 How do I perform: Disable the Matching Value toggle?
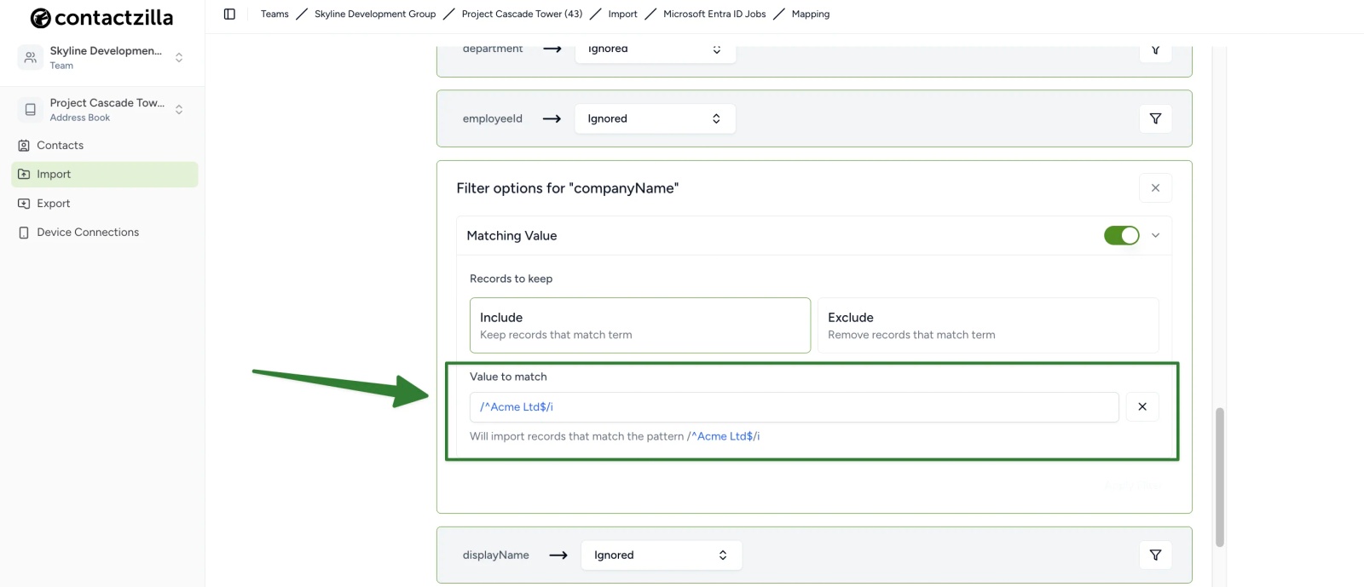pos(1121,234)
